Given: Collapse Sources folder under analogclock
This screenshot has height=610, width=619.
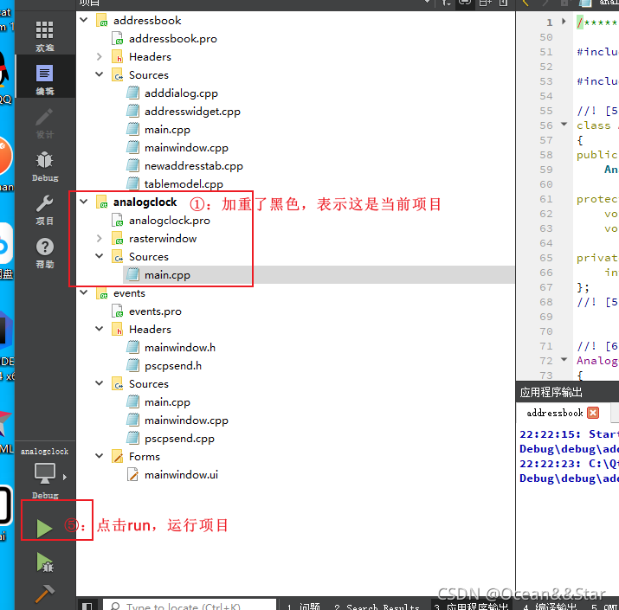Looking at the screenshot, I should 99,256.
